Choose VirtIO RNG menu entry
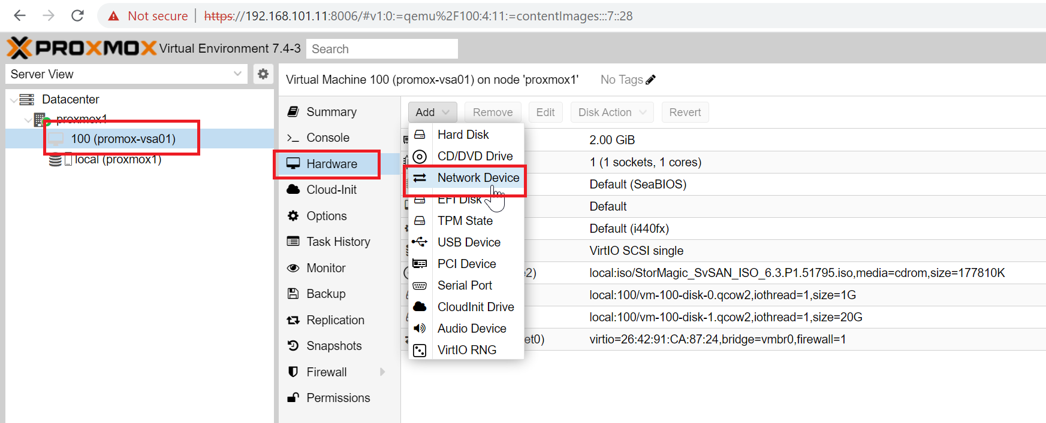This screenshot has width=1046, height=423. point(466,350)
